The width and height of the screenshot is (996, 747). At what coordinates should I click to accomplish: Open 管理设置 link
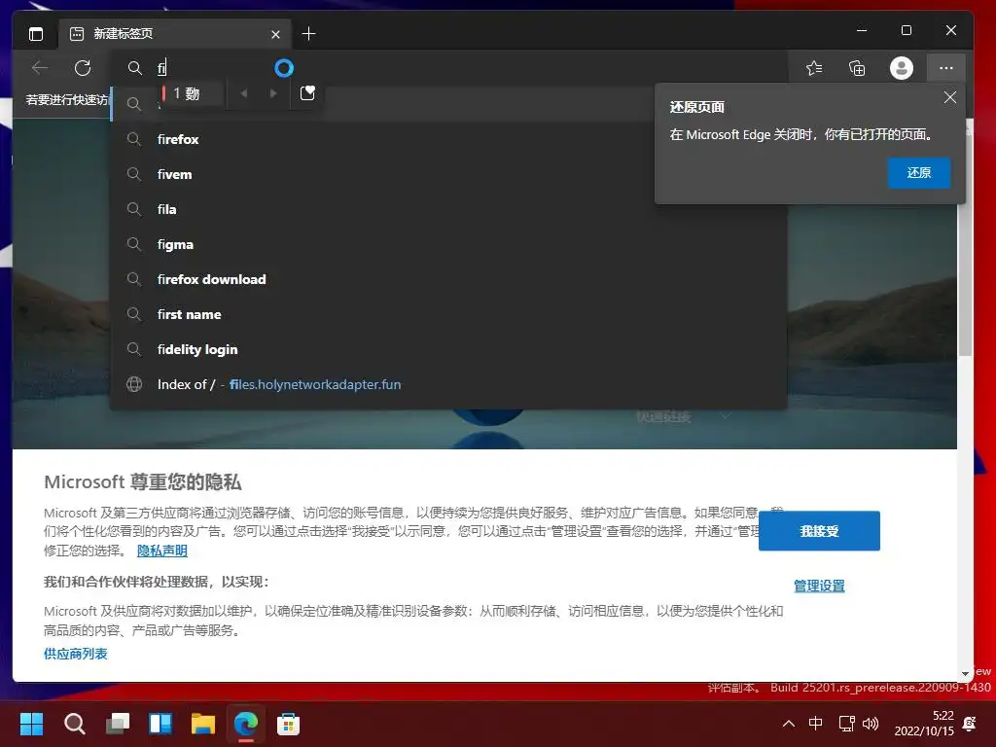[819, 586]
